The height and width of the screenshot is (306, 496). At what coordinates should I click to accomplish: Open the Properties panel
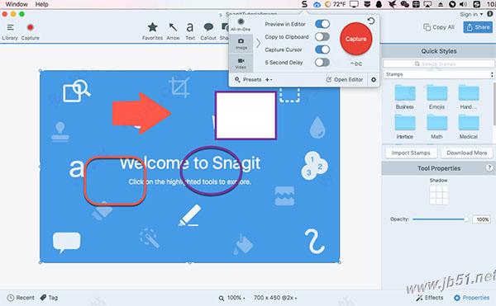coord(472,298)
